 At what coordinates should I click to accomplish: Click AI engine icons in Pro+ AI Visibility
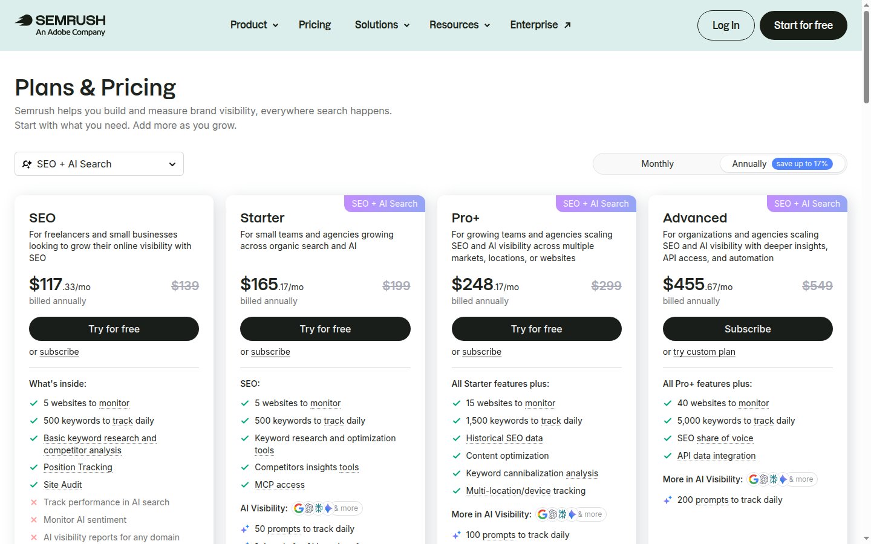[571, 514]
